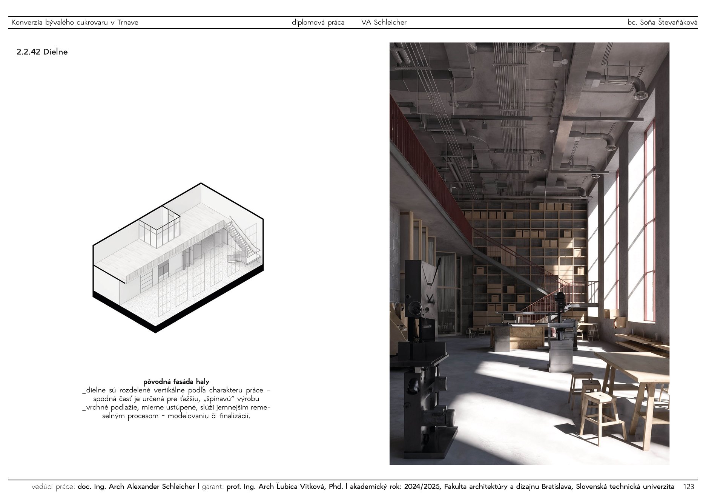Select the "diplomová práca" header text
The image size is (706, 500).
tap(318, 23)
